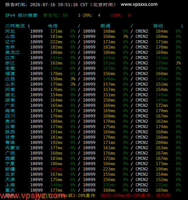Click 青海 移动 200ms latency
The width and height of the screenshot is (188, 200).
(162, 143)
